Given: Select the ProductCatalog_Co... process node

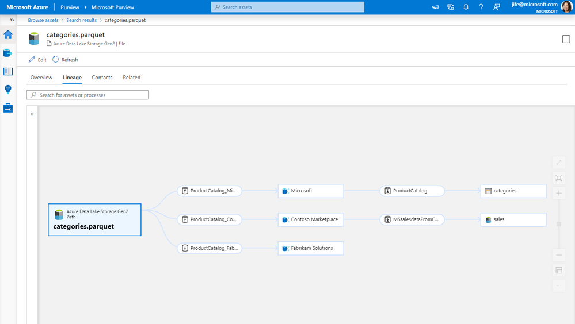Looking at the screenshot, I should tap(210, 219).
